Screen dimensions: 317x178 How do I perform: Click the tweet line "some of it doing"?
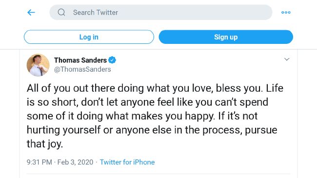pos(142,116)
